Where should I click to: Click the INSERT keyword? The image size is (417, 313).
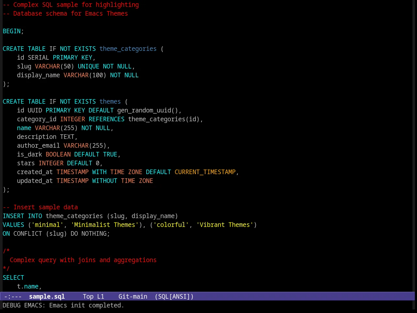point(13,216)
